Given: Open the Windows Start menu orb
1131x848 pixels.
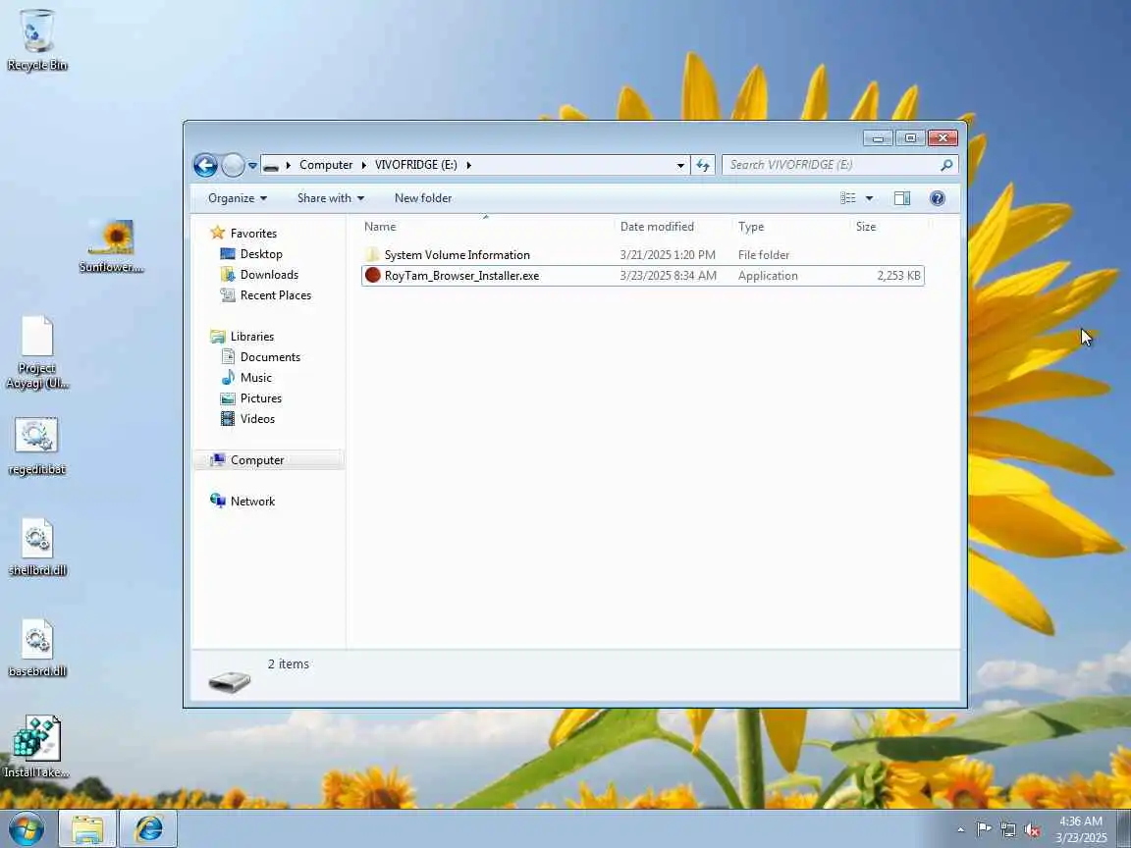Looking at the screenshot, I should coord(27,828).
